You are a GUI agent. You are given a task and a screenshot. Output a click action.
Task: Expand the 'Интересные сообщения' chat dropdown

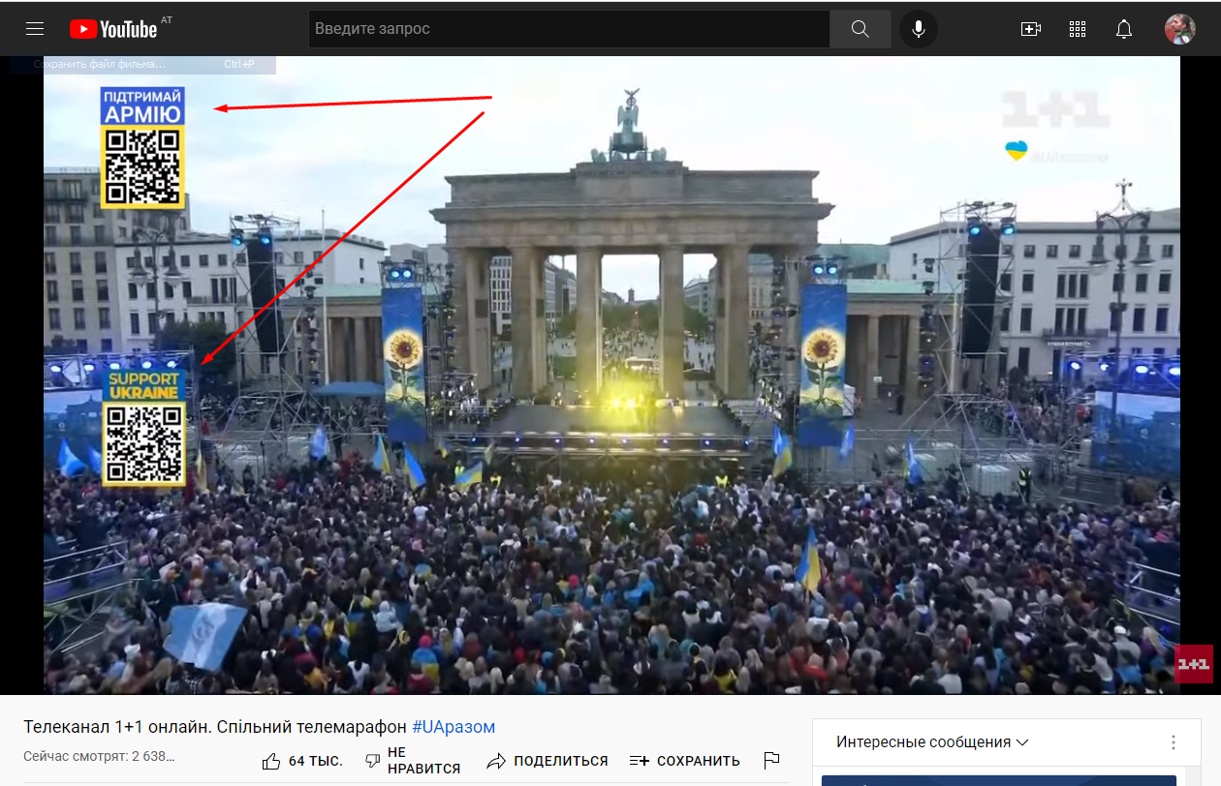[x=932, y=742]
